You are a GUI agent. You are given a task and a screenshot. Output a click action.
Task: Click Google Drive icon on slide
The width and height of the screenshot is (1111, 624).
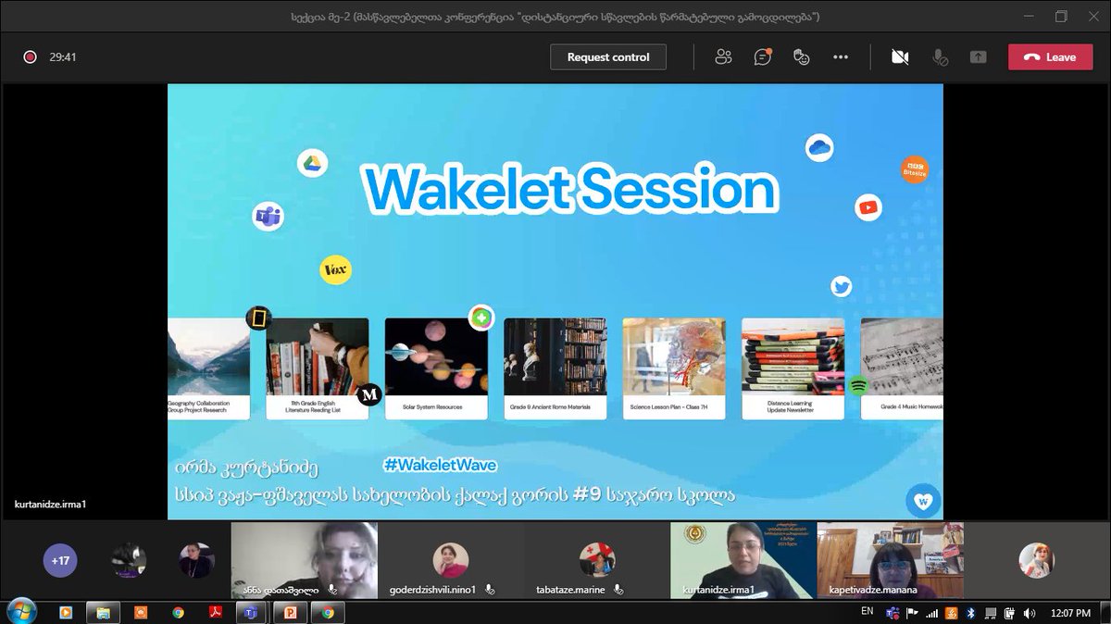(x=313, y=163)
